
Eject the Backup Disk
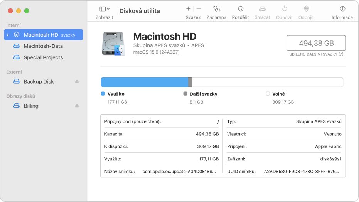(77, 82)
